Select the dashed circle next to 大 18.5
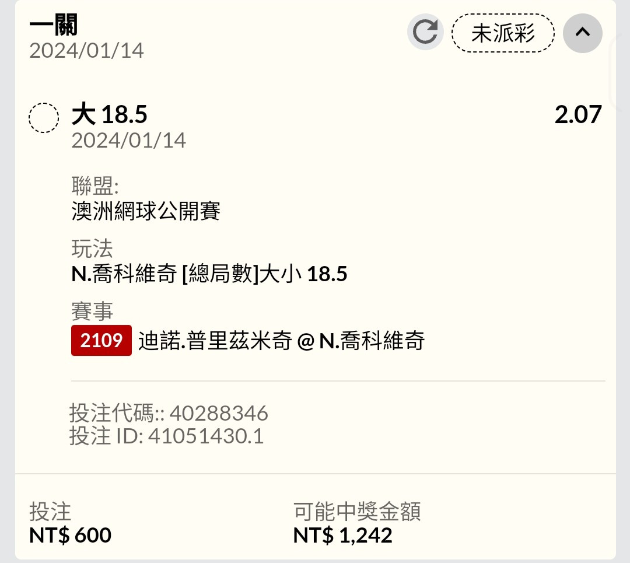The height and width of the screenshot is (563, 630). [44, 118]
